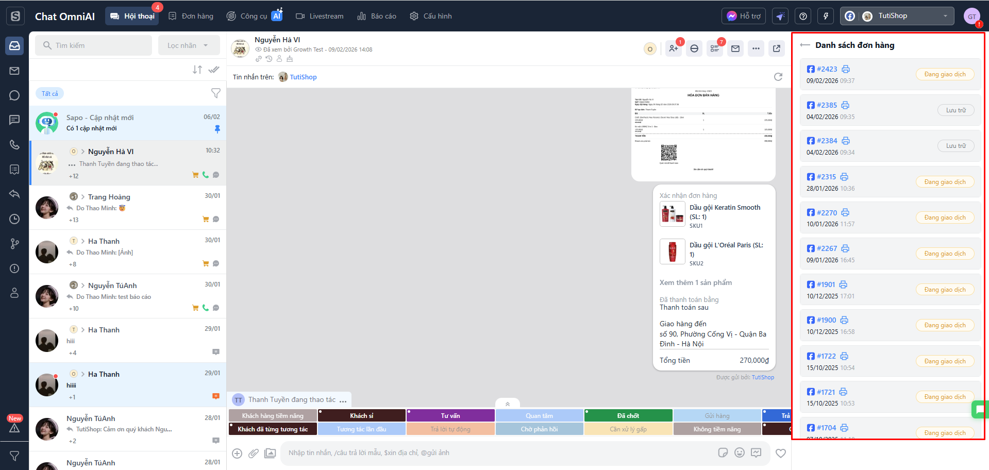The height and width of the screenshot is (470, 989).
Task: Open the Lọc nhãn dropdown
Action: tap(189, 45)
